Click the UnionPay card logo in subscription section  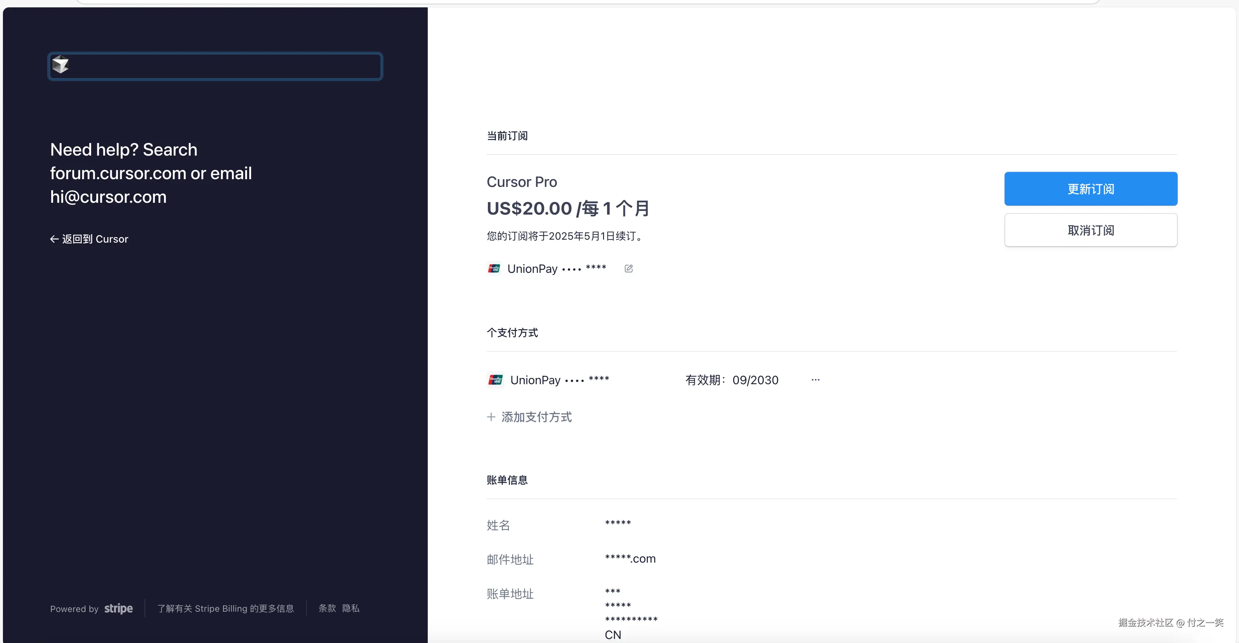pyautogui.click(x=494, y=268)
